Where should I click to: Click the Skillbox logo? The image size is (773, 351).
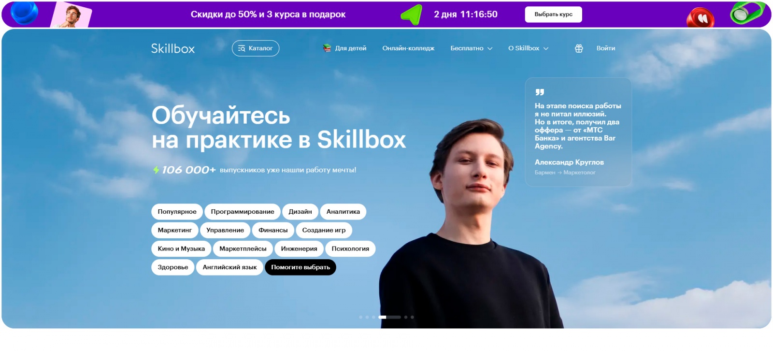click(x=173, y=48)
